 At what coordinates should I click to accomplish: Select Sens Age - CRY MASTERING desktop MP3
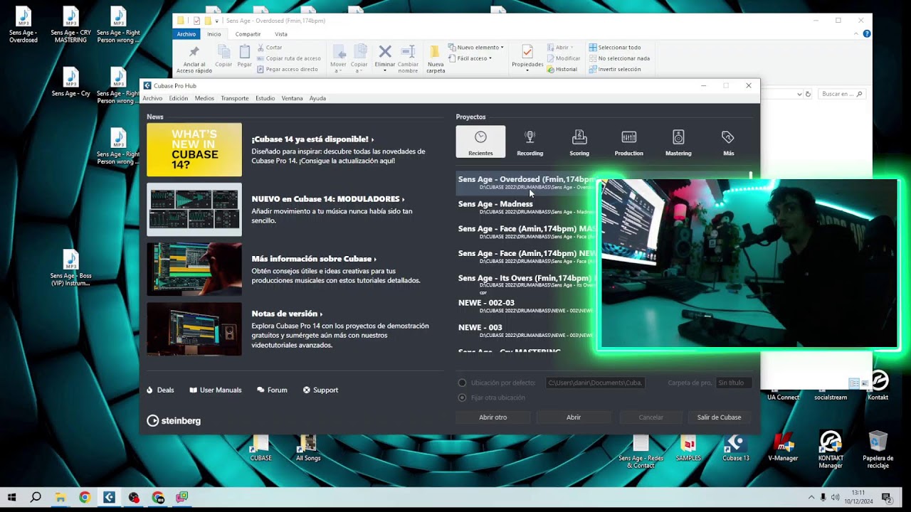coord(70,25)
